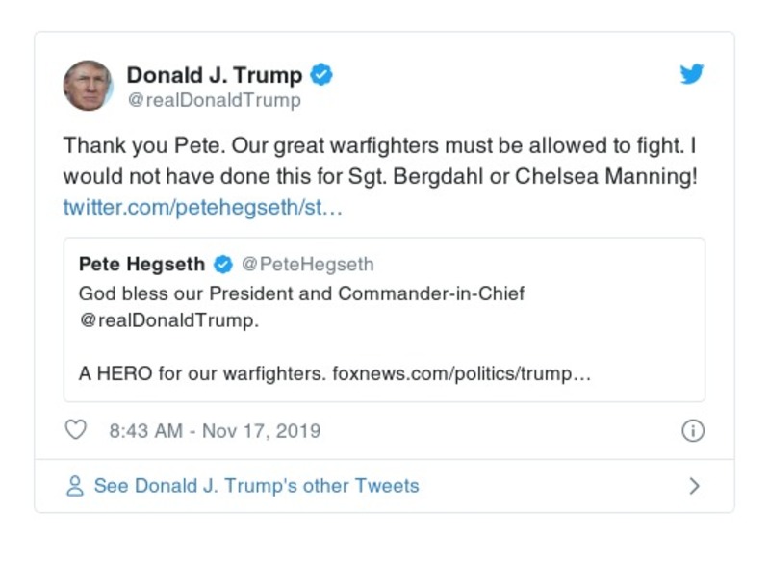Click Pete Hegseth's verified checkmark badge

coord(222,265)
